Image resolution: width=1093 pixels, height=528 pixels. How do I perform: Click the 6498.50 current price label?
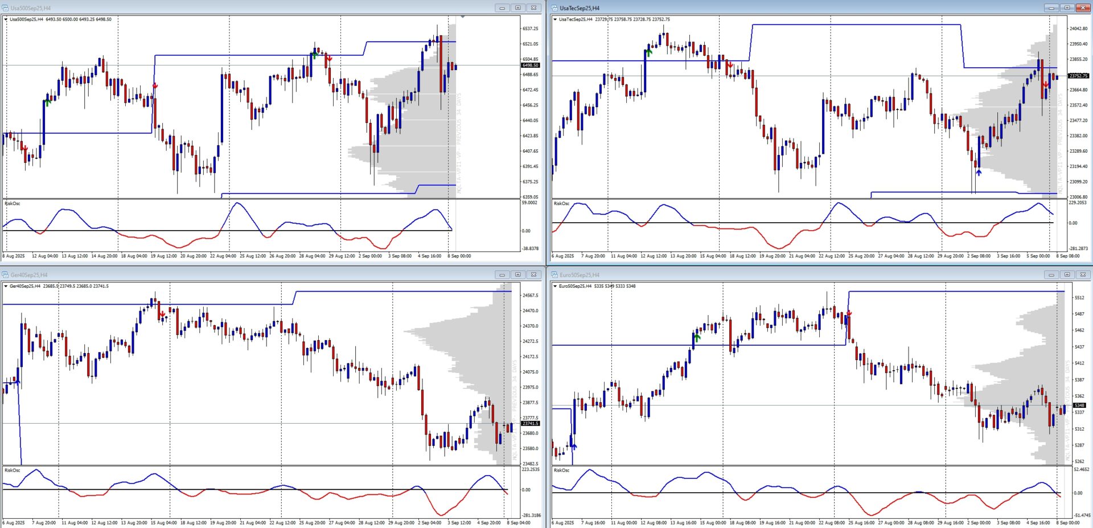tap(530, 66)
